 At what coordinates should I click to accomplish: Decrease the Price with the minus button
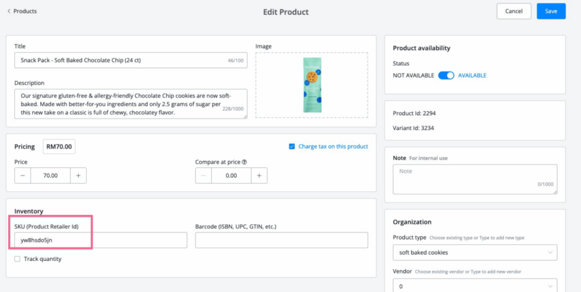point(22,176)
